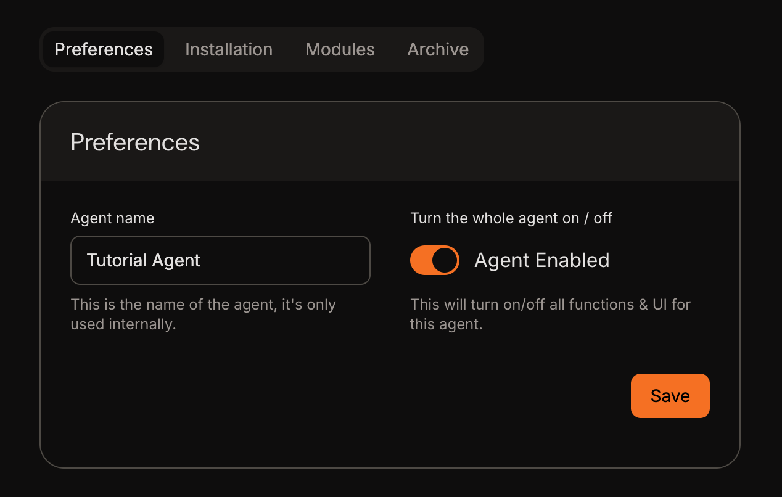Screen dimensions: 782x497
Task: Click the "Preferences" panel heading
Action: [x=135, y=142]
